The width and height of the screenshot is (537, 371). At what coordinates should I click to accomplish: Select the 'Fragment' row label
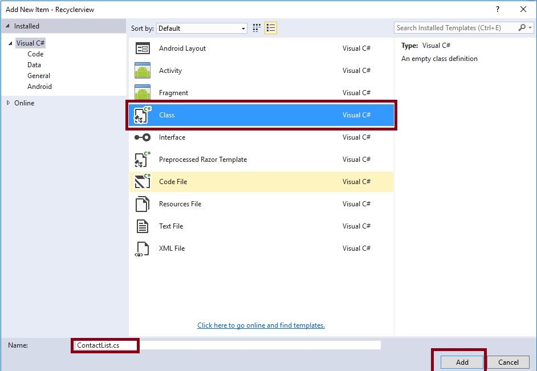173,93
